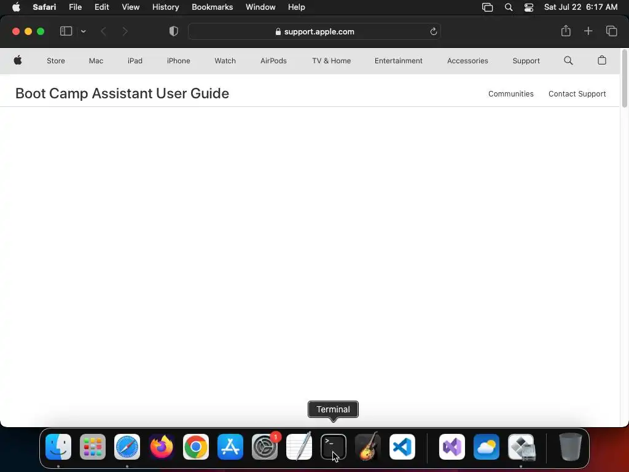Open the Store link in Apple nav

(x=56, y=61)
